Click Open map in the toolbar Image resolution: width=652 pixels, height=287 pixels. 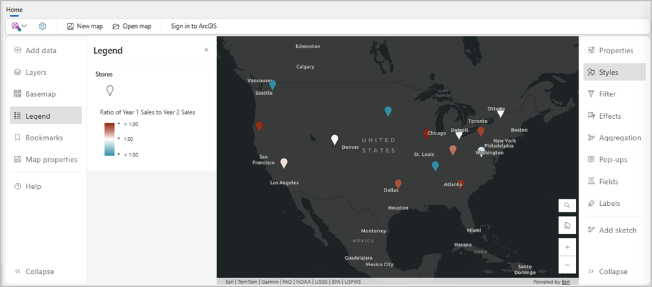pyautogui.click(x=132, y=26)
